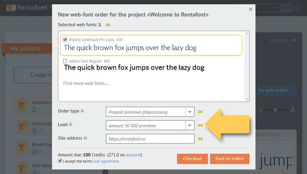Collapse the 13.10.2016 chevron expander

[294, 40]
